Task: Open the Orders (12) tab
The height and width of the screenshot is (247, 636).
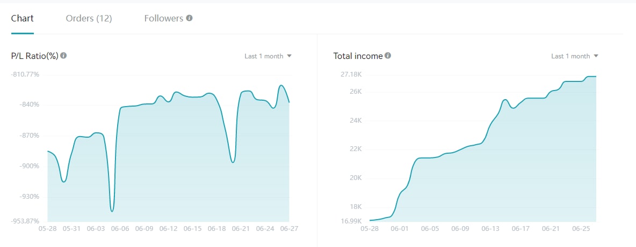Action: pos(89,18)
